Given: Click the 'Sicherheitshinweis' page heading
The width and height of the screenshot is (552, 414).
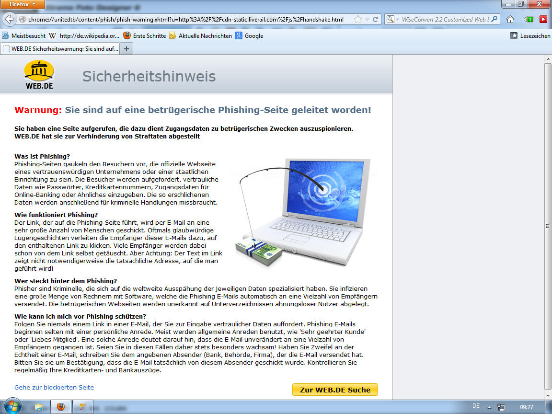Looking at the screenshot, I should tap(149, 76).
